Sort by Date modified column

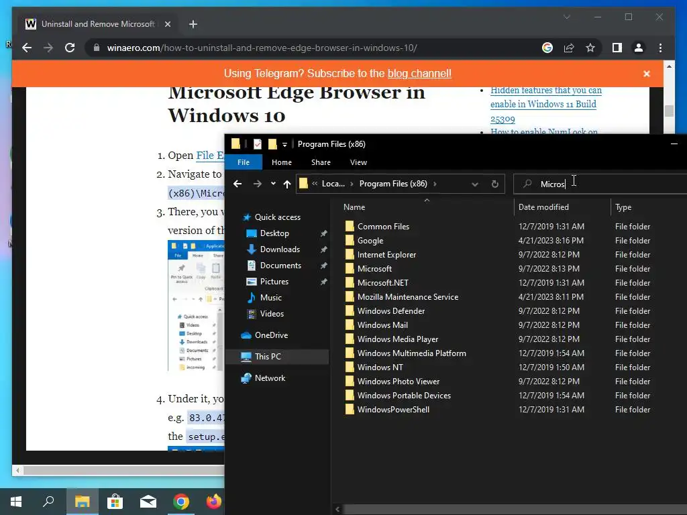[x=543, y=207]
